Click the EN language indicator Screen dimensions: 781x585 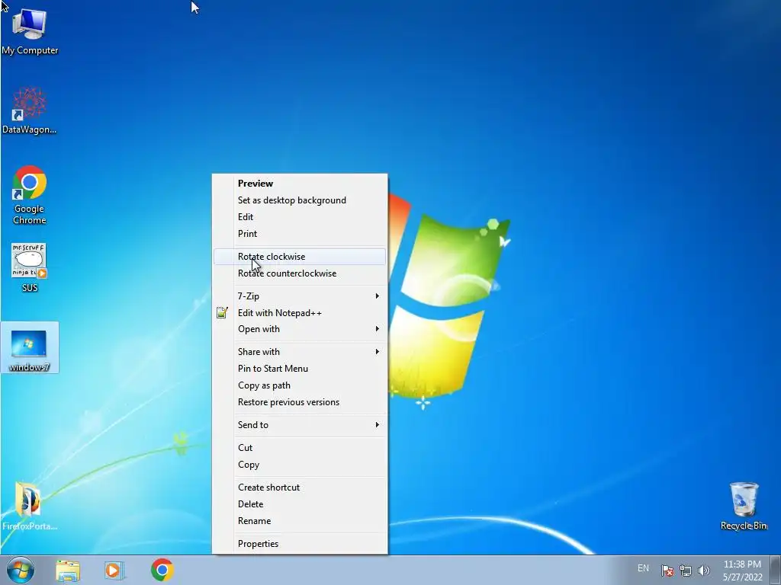click(643, 568)
